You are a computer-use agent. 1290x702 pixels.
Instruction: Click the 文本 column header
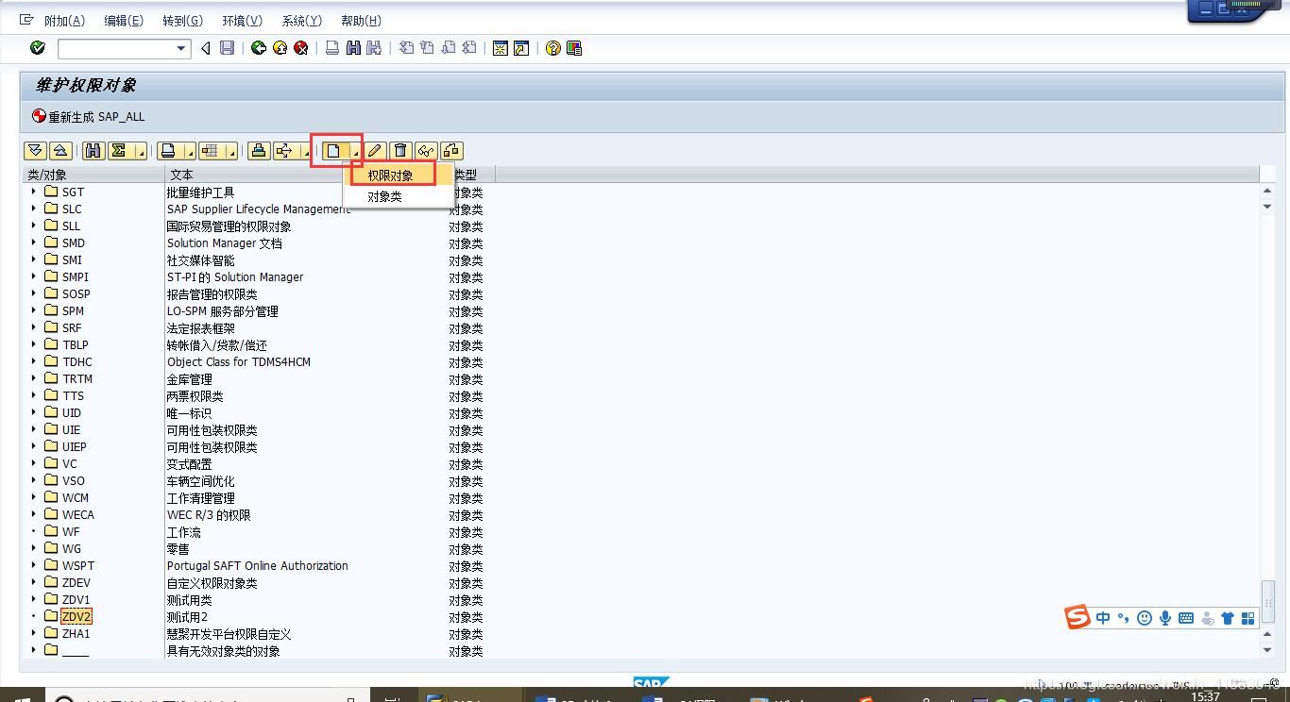pos(306,175)
